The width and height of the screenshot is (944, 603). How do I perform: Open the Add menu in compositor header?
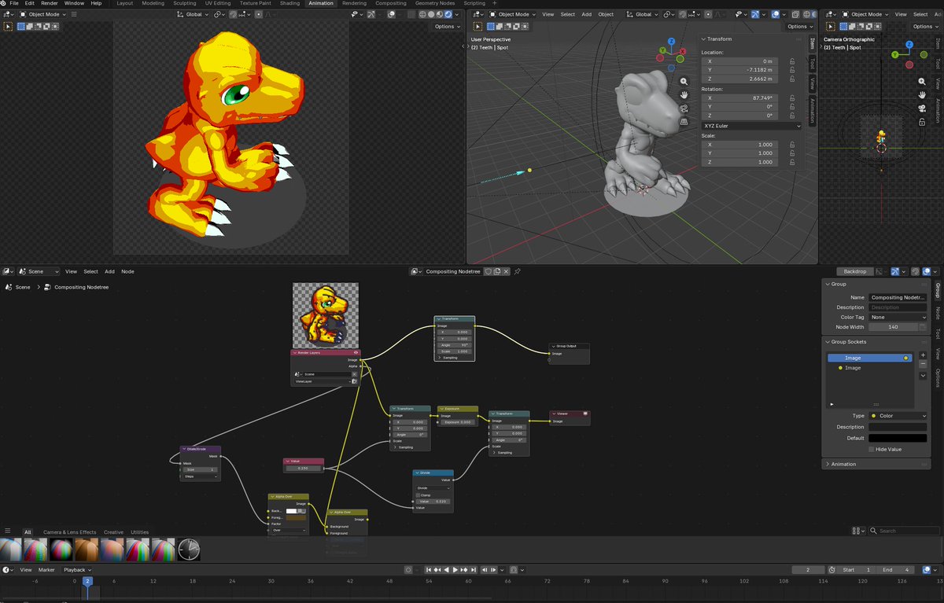(109, 271)
